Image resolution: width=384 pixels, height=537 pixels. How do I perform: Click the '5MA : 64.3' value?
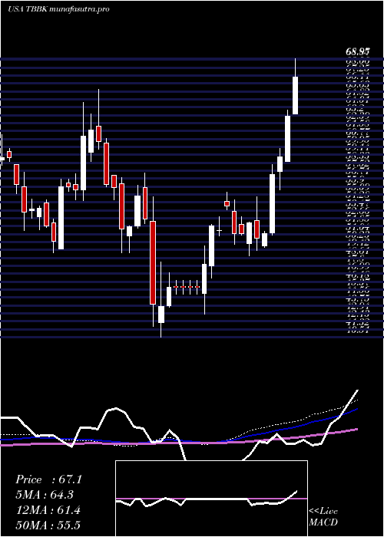(45, 495)
